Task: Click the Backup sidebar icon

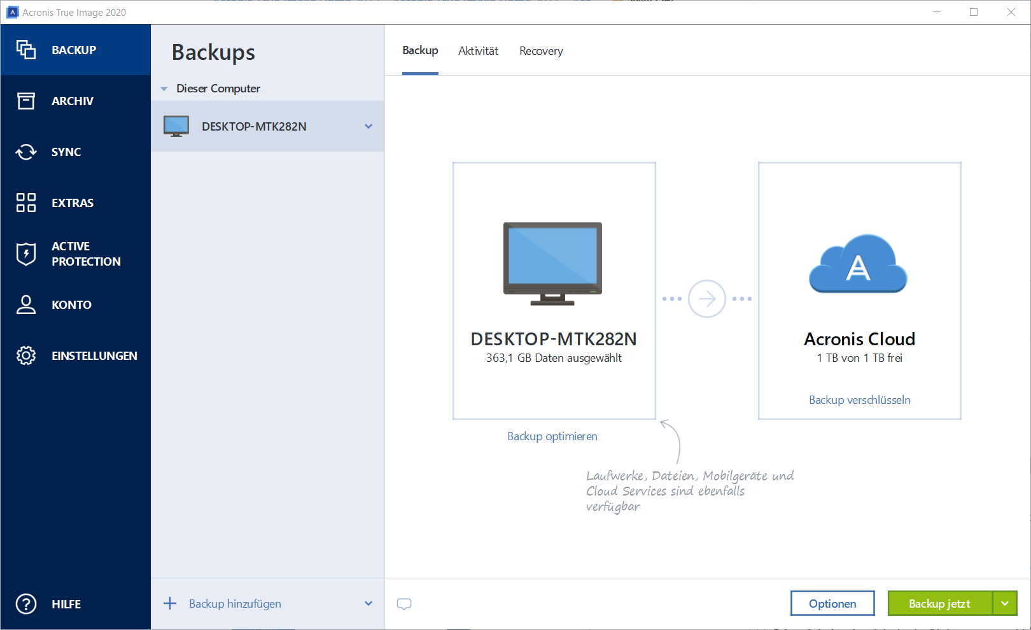Action: (26, 50)
